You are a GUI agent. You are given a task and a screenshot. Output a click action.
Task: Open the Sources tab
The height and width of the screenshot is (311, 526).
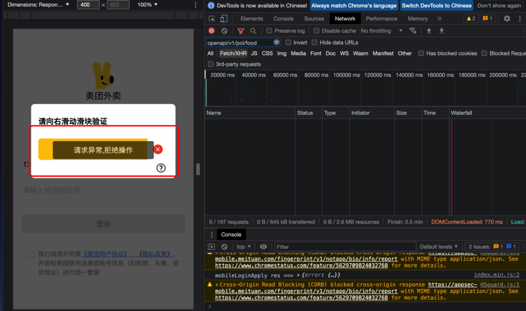coord(314,18)
